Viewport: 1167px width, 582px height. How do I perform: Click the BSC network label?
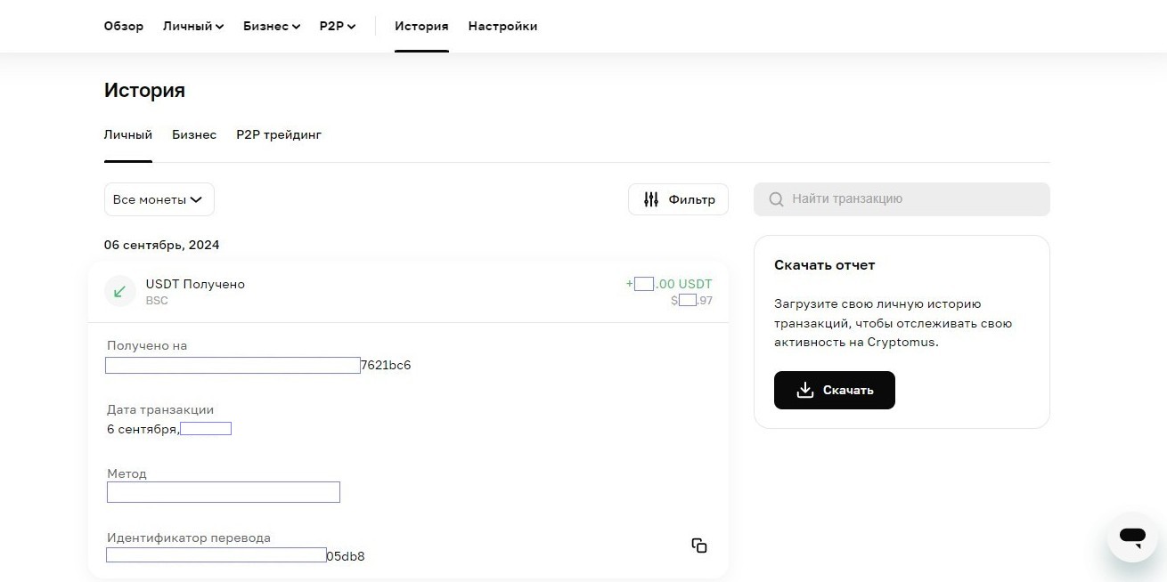(x=157, y=301)
